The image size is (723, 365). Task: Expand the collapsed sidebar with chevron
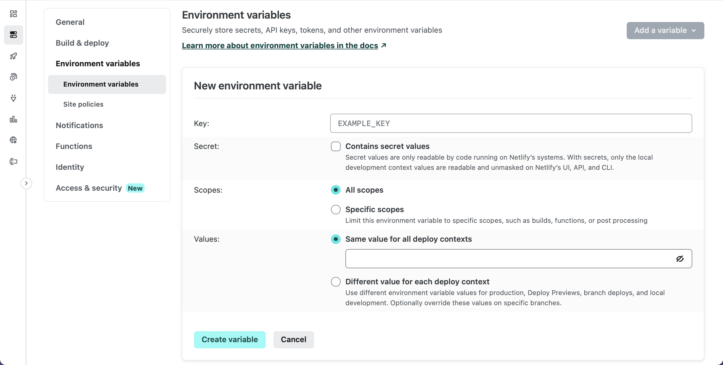[x=26, y=183]
